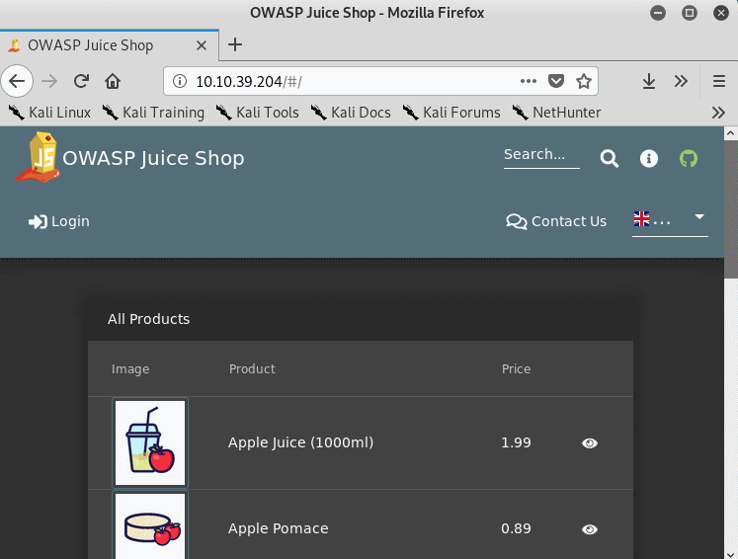Close the OWASP Juice Shop tab
This screenshot has height=559, width=738.
tap(201, 45)
